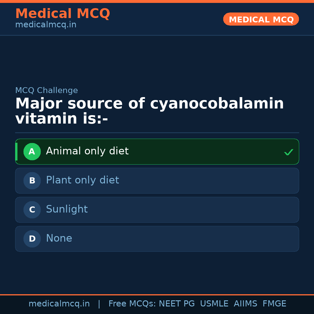Switch to the USMLE section
The image size is (314, 314).
coord(214,304)
